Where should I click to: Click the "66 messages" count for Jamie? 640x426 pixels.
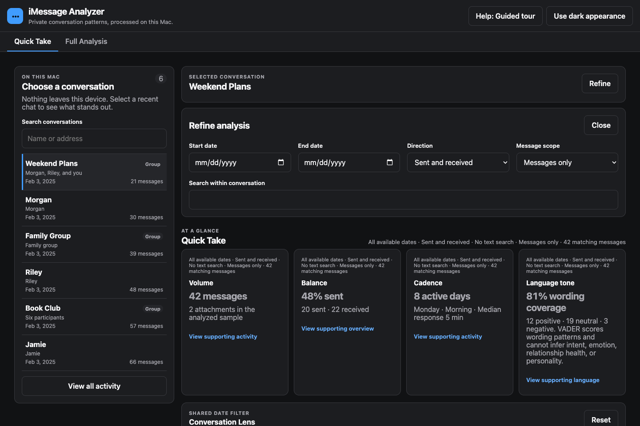146,362
